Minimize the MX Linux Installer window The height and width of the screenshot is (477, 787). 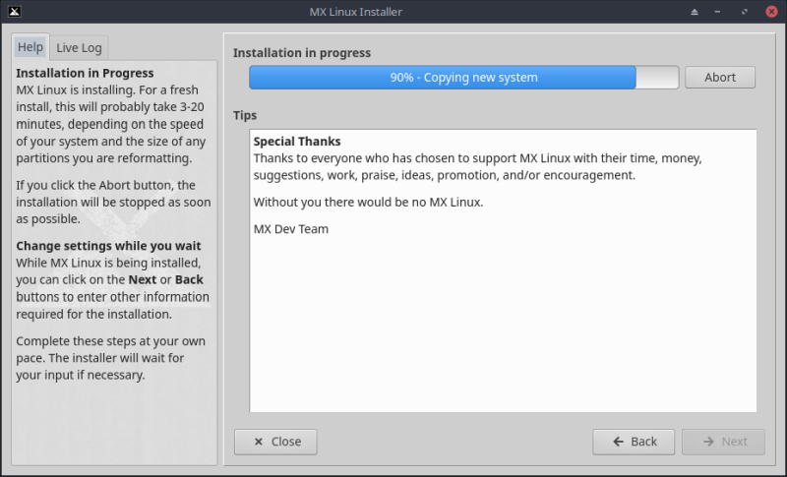[718, 12]
